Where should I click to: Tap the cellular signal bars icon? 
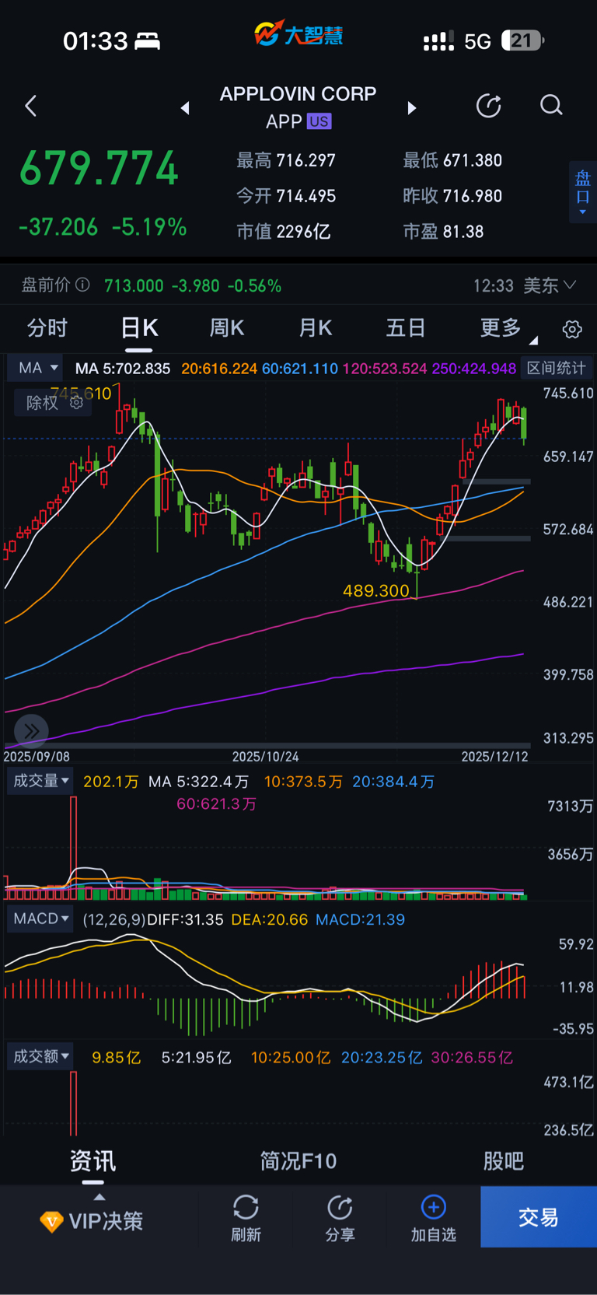(438, 41)
